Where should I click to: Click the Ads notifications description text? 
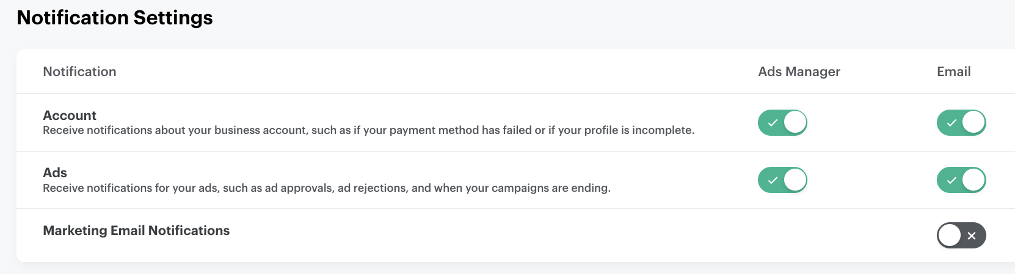point(327,188)
